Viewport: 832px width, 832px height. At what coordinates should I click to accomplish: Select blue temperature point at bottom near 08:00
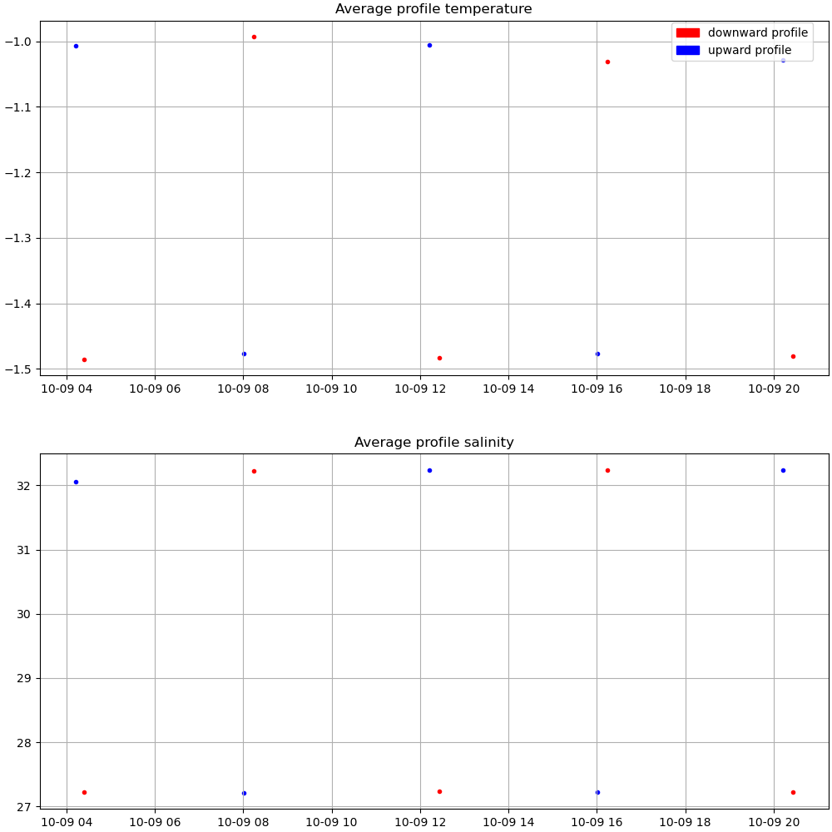coord(244,354)
